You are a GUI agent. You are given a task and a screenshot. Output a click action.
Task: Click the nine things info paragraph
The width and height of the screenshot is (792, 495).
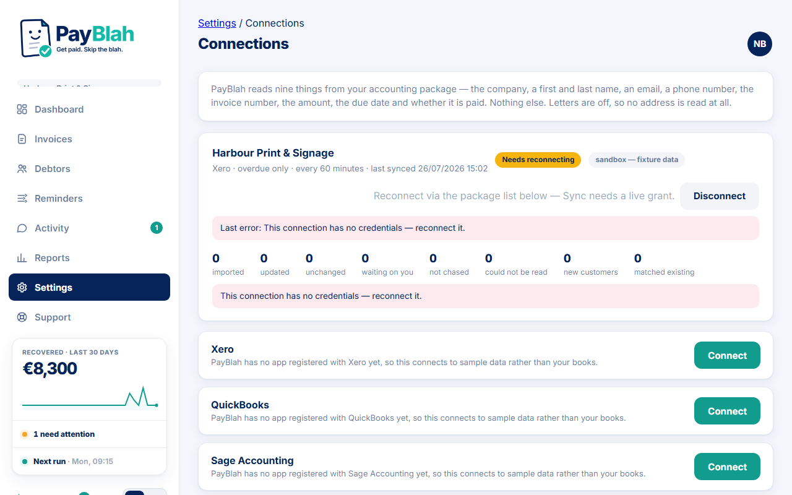click(483, 96)
